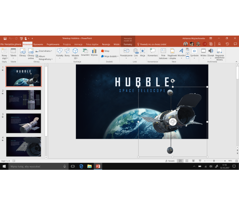The height and width of the screenshot is (205, 239).
Task: Insert a Komentarz comment
Action: [x=153, y=53]
